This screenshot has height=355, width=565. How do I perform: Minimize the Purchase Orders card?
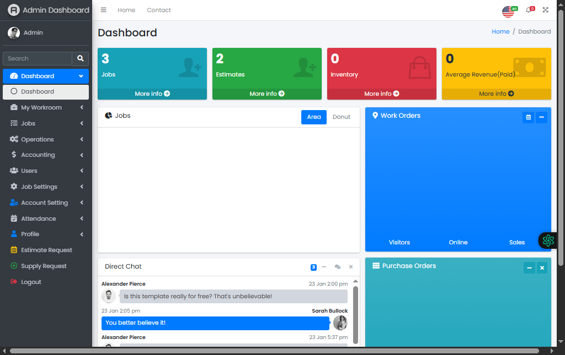(x=529, y=267)
